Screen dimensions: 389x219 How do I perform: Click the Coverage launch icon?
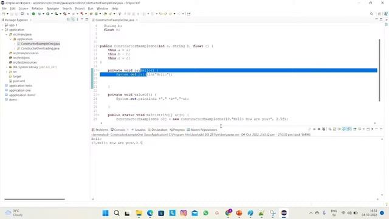pos(57,14)
